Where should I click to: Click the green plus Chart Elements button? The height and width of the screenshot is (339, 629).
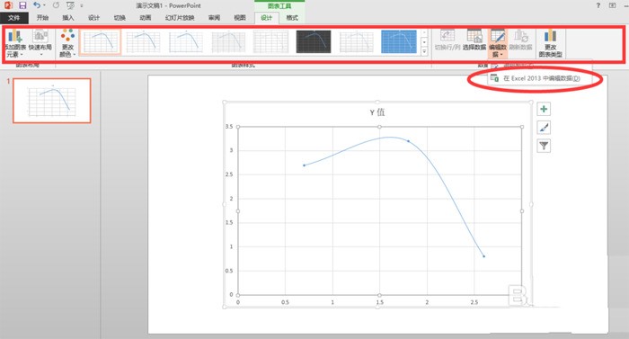pos(544,109)
